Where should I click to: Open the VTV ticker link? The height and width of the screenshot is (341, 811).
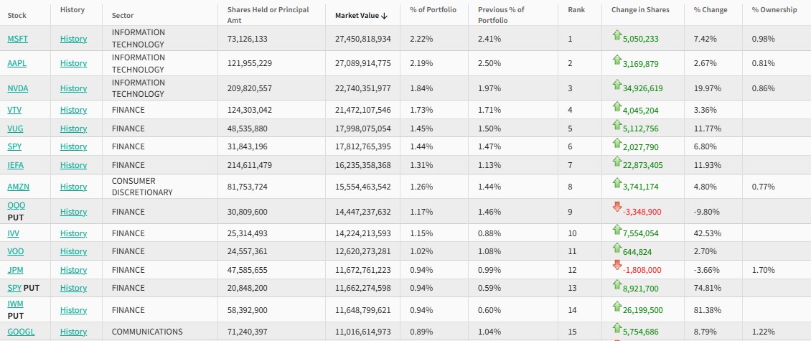click(x=14, y=110)
